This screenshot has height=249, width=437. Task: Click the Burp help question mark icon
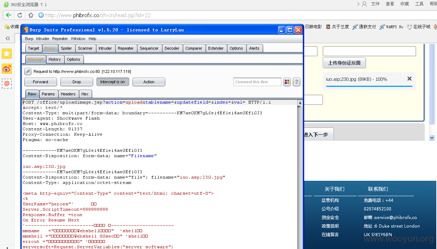point(296,82)
